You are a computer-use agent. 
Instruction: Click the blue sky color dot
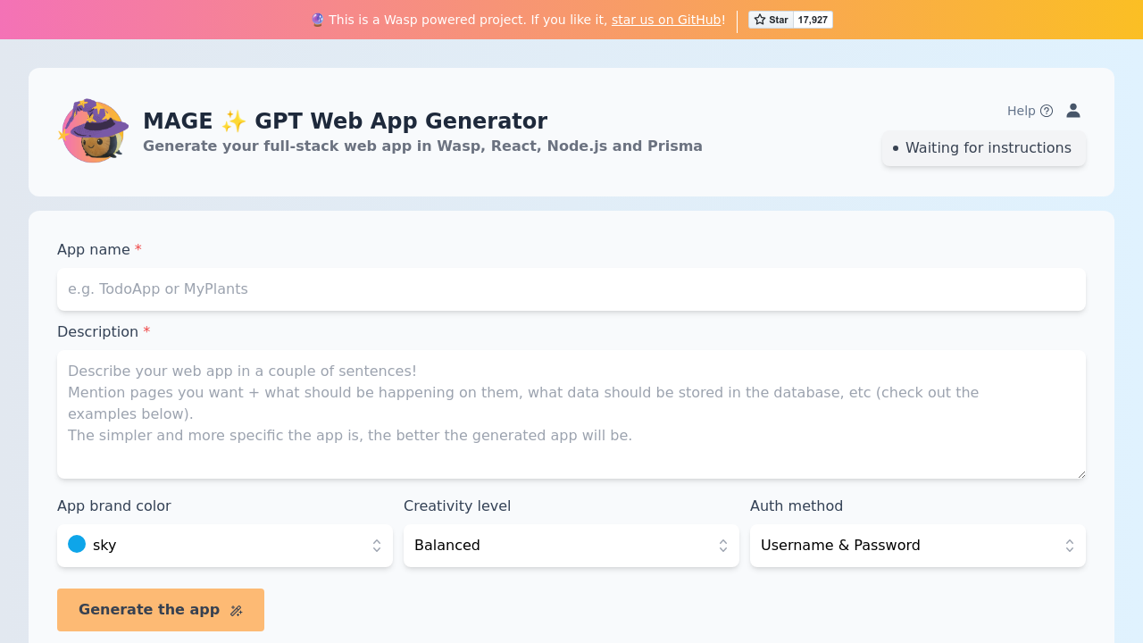pyautogui.click(x=77, y=544)
